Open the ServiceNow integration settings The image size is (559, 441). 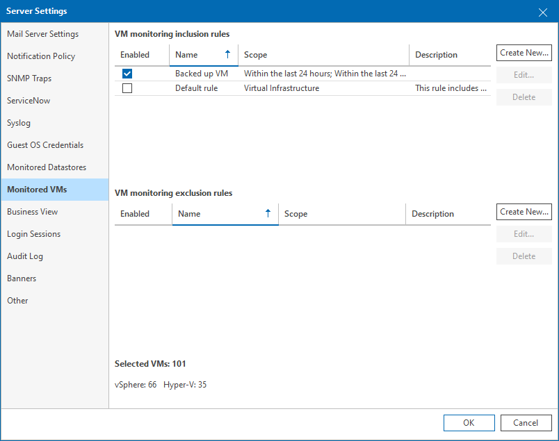point(29,100)
